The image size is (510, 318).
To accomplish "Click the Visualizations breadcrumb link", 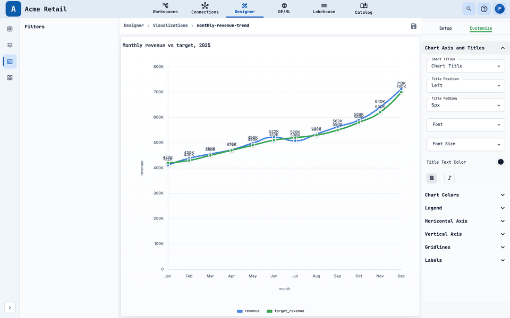I will click(170, 25).
